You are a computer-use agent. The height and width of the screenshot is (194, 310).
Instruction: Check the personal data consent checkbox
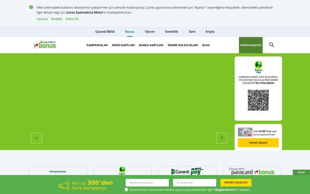pyautogui.click(x=126, y=189)
